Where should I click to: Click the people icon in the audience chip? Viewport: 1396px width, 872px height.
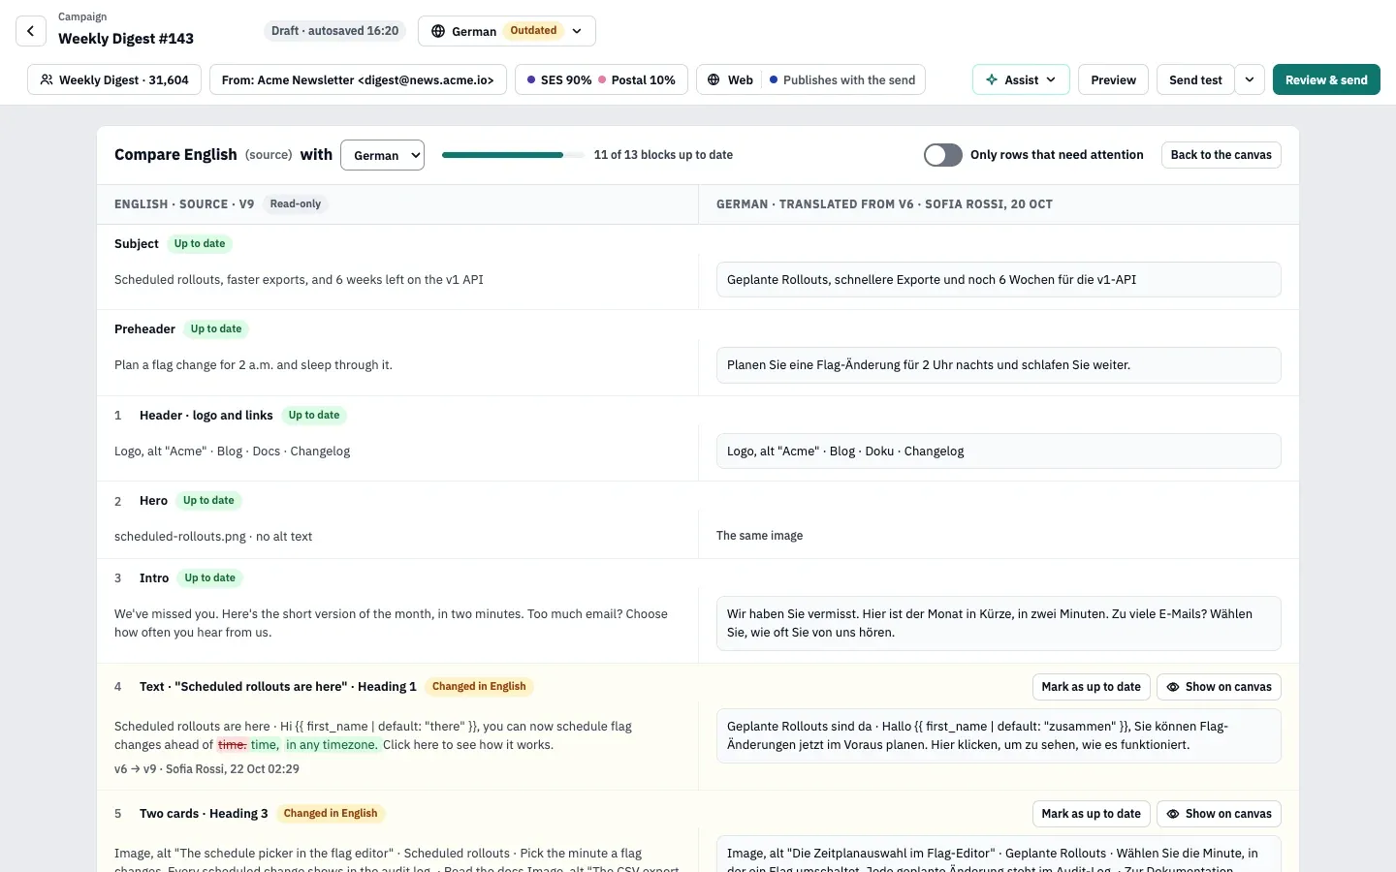(x=47, y=79)
